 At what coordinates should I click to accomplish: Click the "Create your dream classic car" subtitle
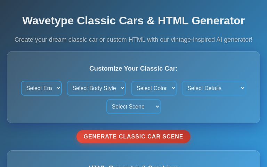(x=133, y=40)
